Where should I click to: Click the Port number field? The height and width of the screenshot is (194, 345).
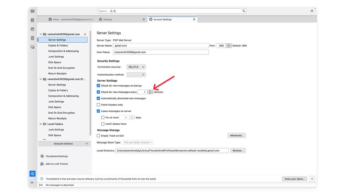(x=221, y=46)
